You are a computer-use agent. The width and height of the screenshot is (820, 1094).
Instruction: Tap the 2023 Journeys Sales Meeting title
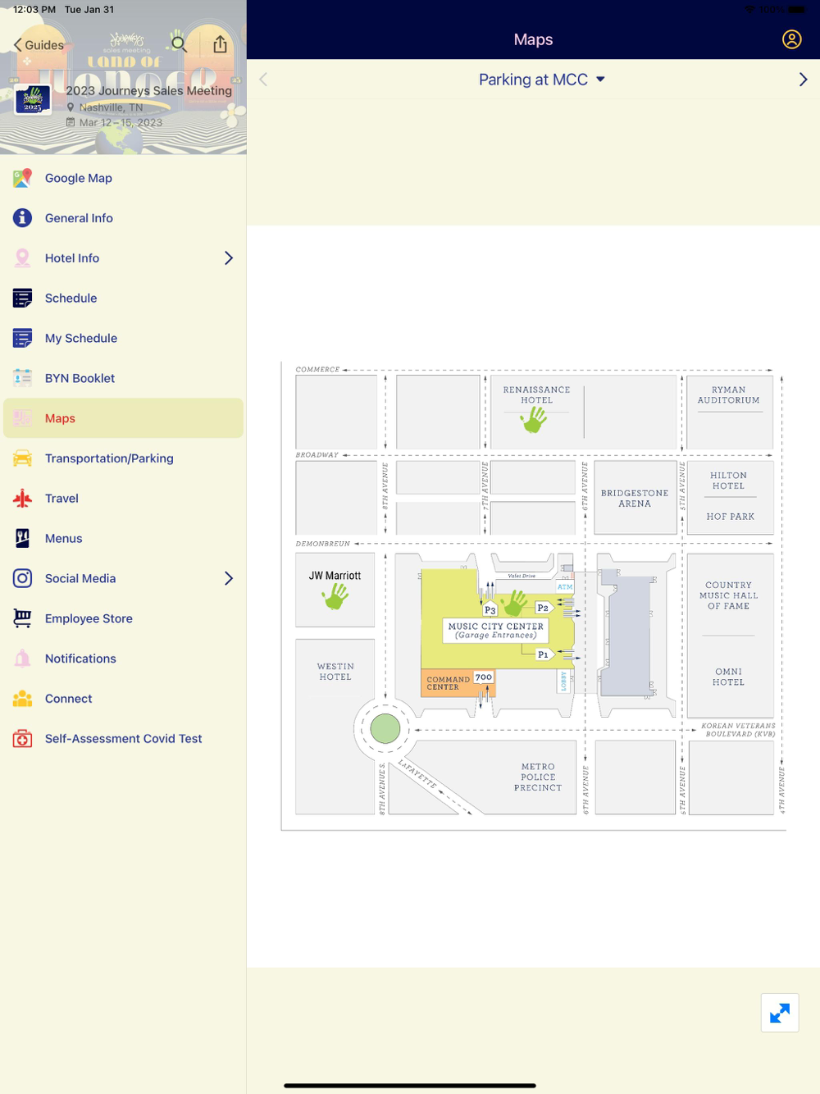148,90
